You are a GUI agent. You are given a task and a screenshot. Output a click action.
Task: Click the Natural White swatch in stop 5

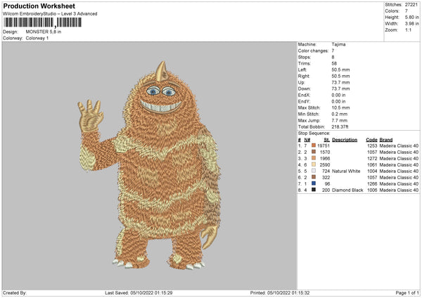314,171
